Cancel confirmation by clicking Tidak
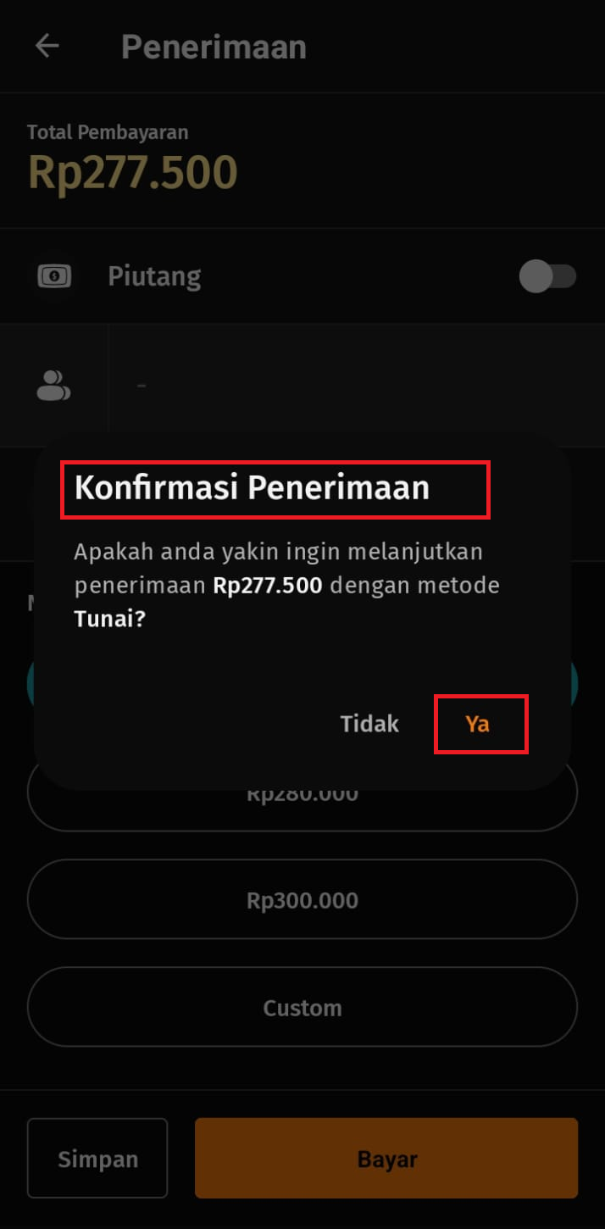 click(369, 724)
